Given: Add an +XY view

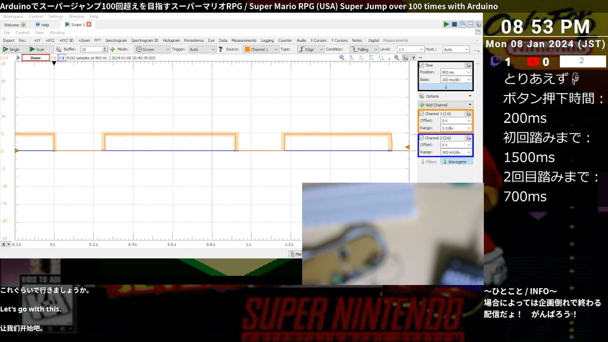Looking at the screenshot, I should coord(37,41).
